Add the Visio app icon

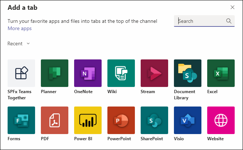click(188, 120)
